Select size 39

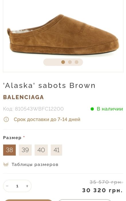[25, 150]
